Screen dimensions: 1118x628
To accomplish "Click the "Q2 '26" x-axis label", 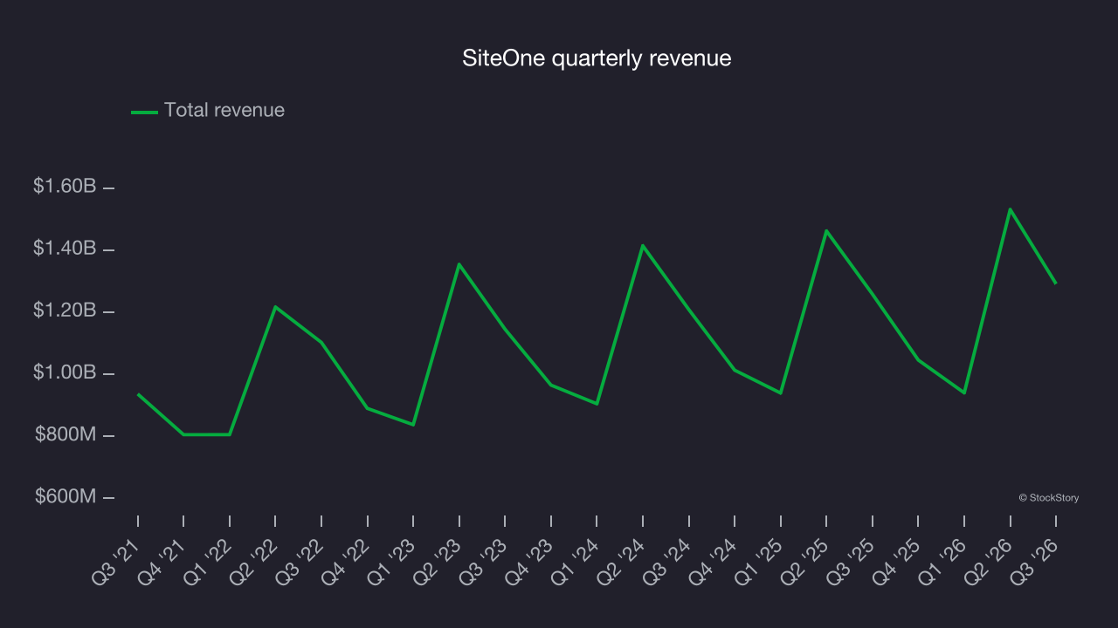I will (x=988, y=562).
